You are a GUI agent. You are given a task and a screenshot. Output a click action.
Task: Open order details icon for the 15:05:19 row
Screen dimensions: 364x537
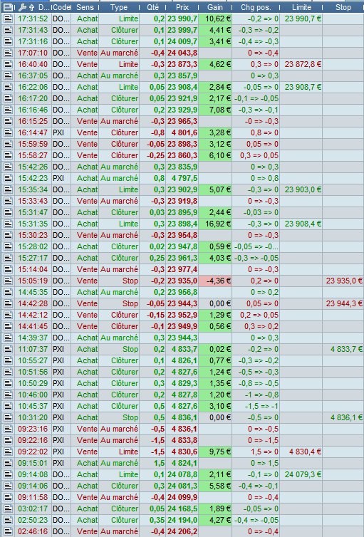pyautogui.click(x=9, y=281)
